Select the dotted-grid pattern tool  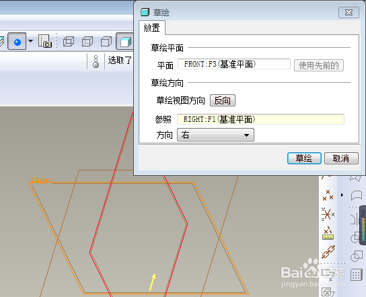point(356,275)
